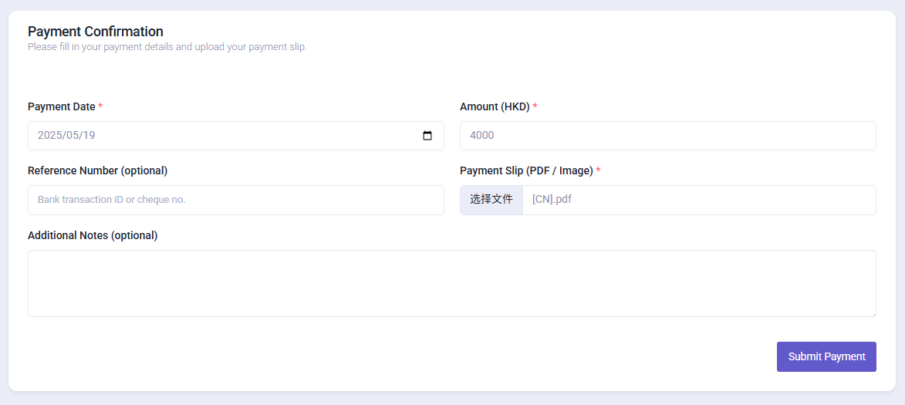Focus the Additional Notes text area
The width and height of the screenshot is (905, 405).
point(452,283)
